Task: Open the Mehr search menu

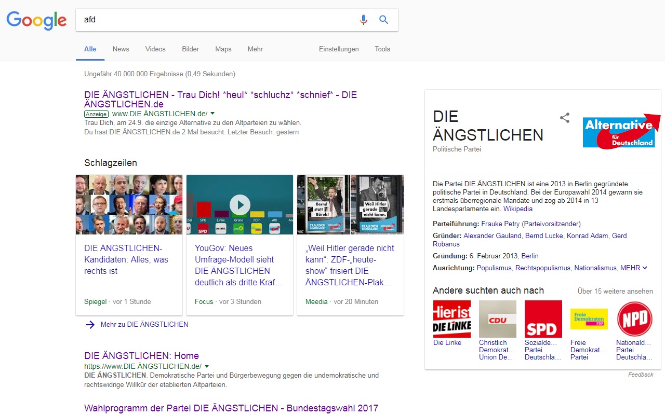Action: tap(255, 49)
